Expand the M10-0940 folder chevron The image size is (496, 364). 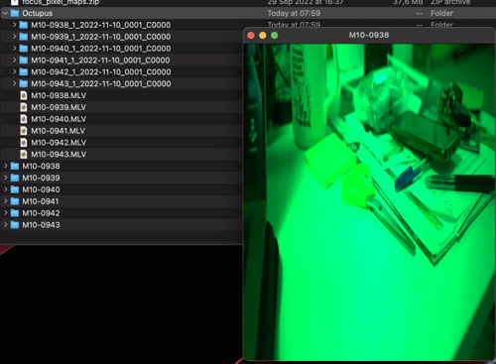coord(5,189)
